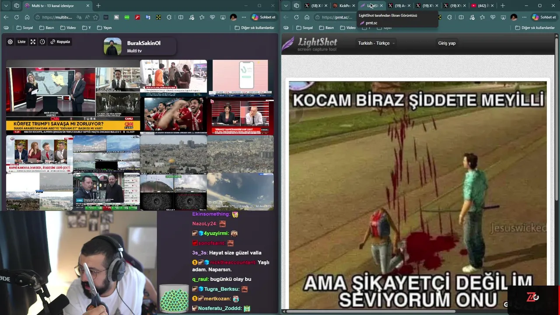Open split screen icon in Multi tv window

181,17
